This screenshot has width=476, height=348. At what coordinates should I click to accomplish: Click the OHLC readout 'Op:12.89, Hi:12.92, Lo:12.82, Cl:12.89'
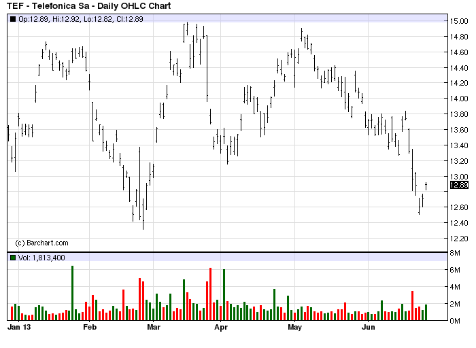pyautogui.click(x=81, y=19)
